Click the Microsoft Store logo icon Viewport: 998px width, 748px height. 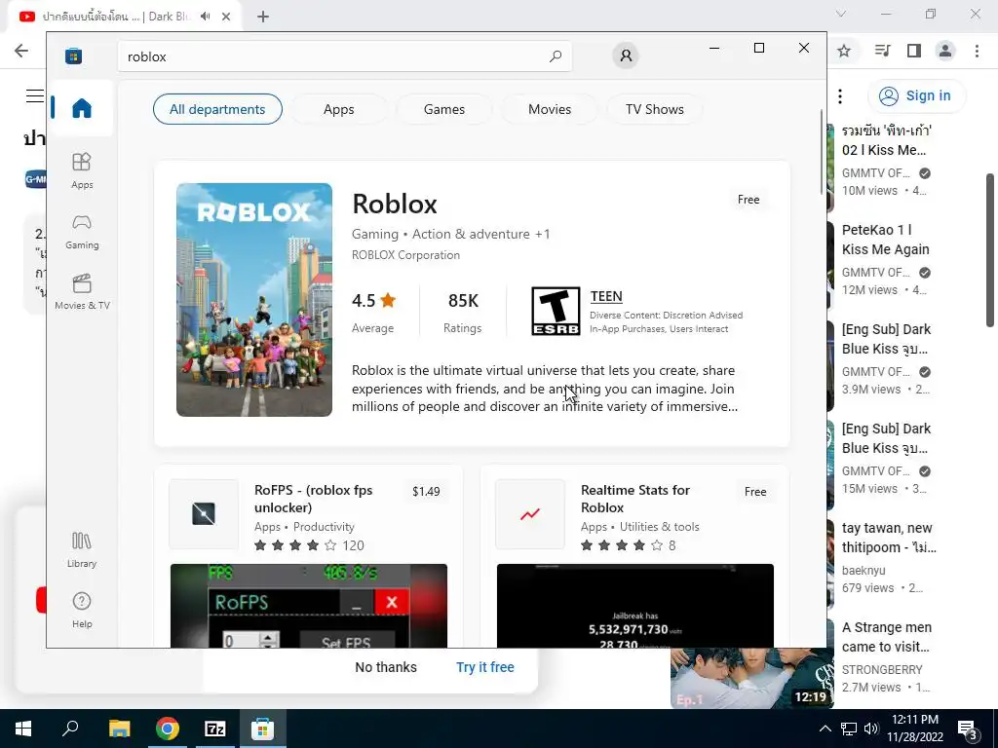pos(74,56)
